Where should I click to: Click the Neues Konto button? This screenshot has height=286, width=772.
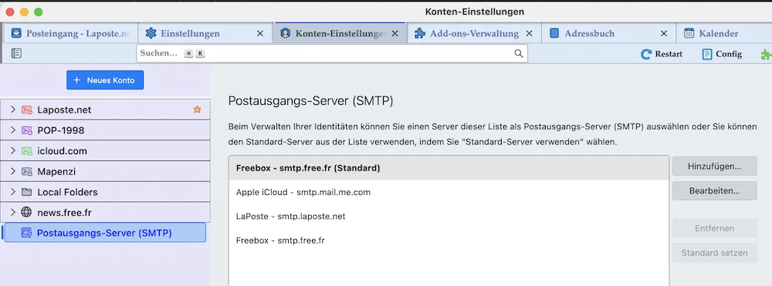point(105,80)
